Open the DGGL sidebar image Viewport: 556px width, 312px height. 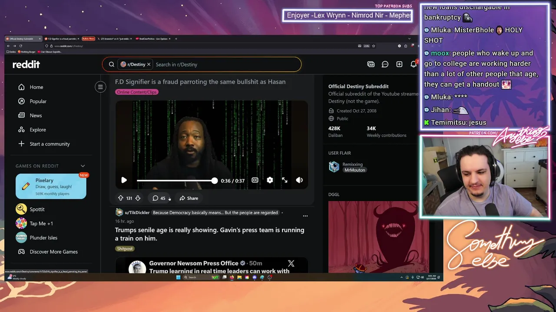pos(374,237)
